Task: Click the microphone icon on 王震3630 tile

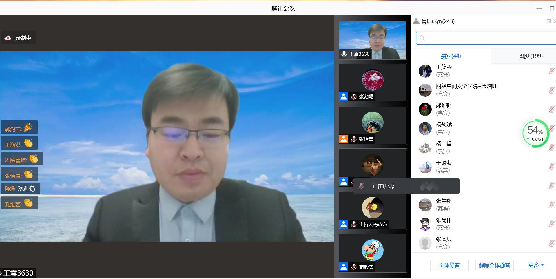Action: point(344,54)
